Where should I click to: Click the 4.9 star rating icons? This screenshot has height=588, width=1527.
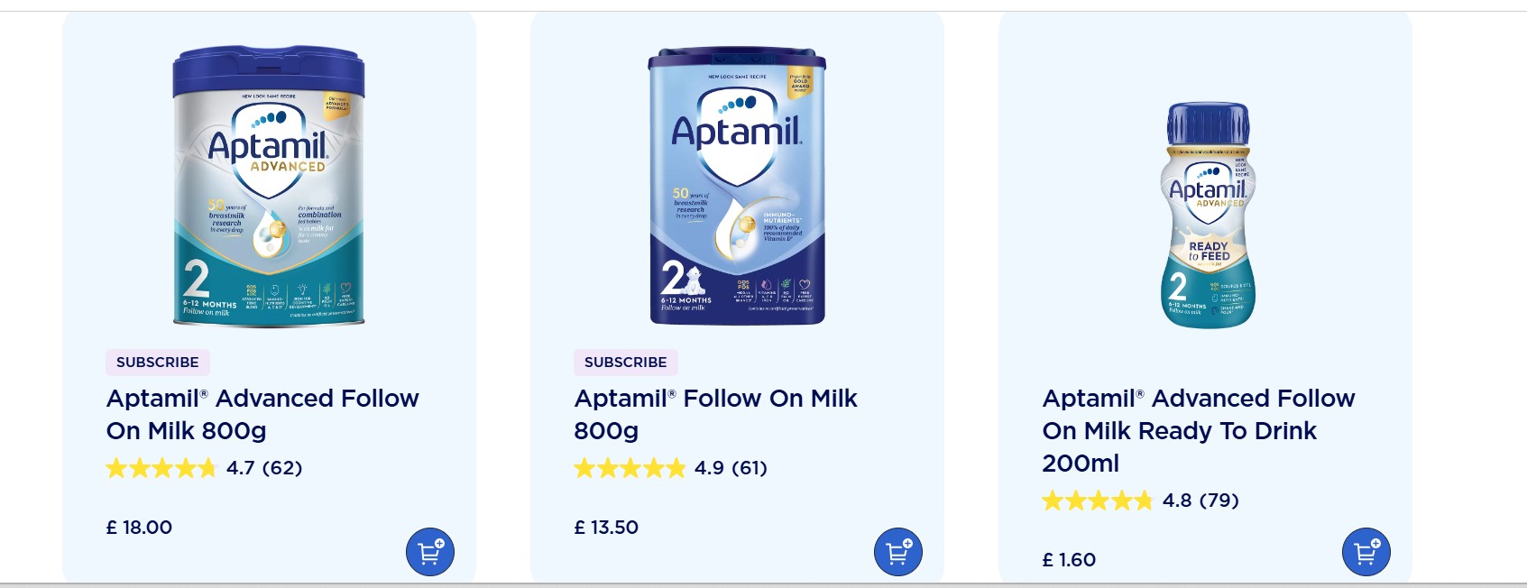630,468
